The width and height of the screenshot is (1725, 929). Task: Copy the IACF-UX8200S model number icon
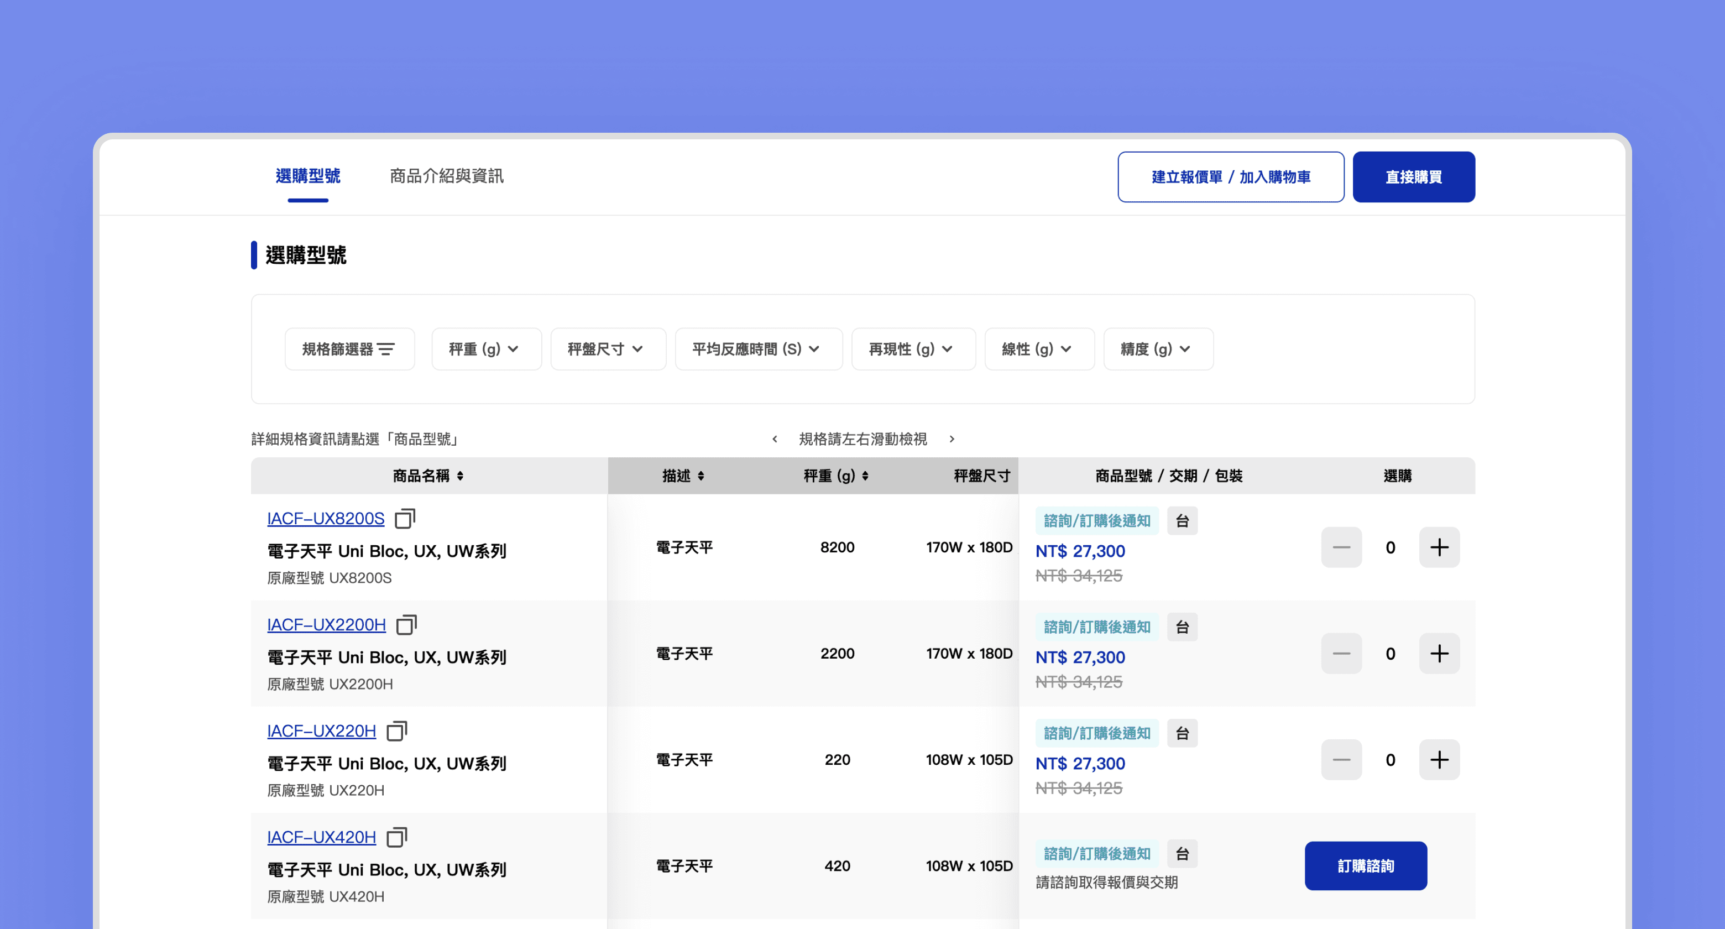(405, 519)
